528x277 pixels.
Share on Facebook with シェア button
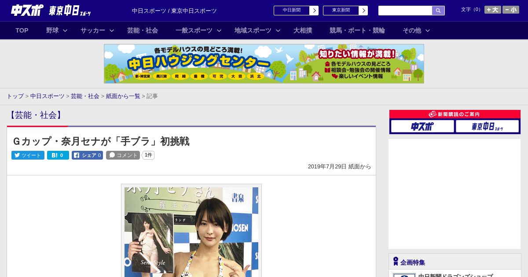tap(87, 155)
